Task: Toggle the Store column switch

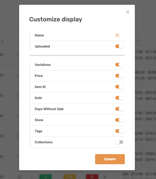Action: 119,120
